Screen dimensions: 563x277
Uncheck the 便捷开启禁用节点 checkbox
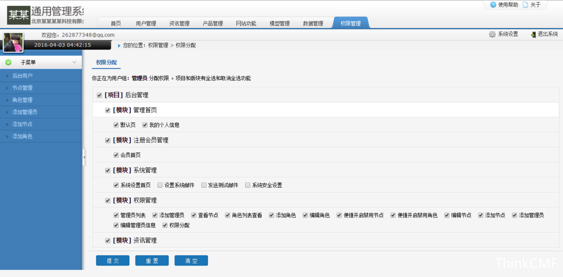click(339, 215)
